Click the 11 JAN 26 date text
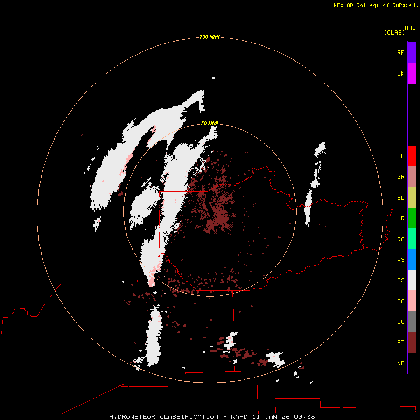Screen dimensions: 420x420 pyautogui.click(x=271, y=417)
